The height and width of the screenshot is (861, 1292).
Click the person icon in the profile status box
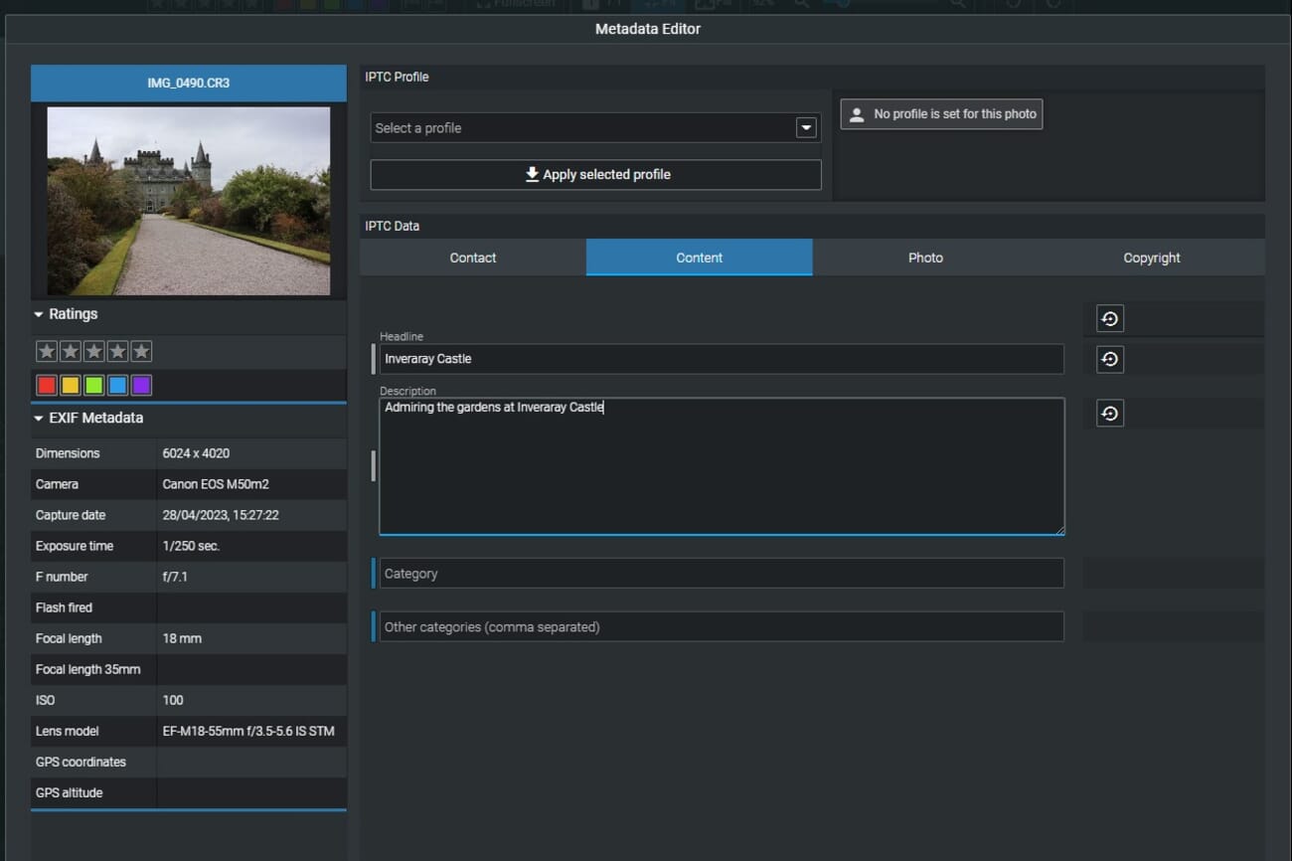[x=857, y=113]
